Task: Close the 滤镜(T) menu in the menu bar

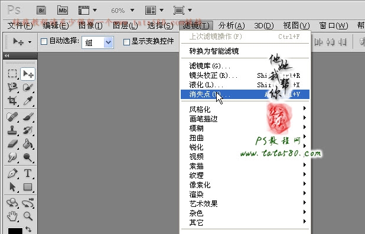Action: pos(196,25)
